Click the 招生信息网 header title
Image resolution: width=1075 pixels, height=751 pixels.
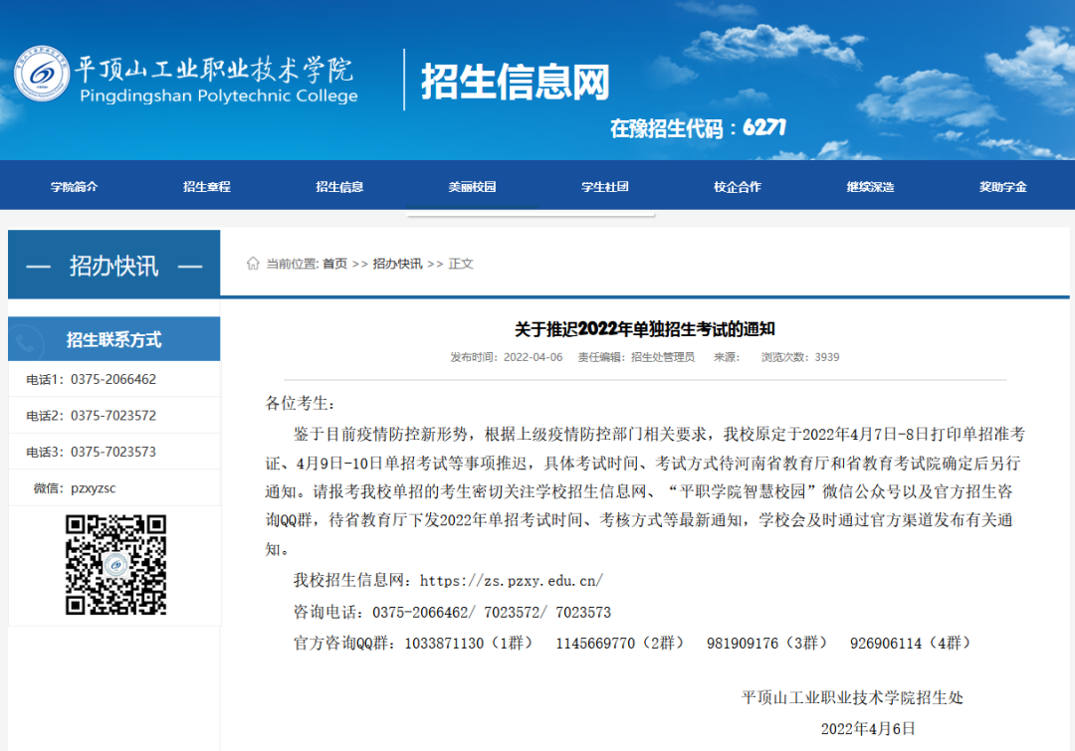515,82
